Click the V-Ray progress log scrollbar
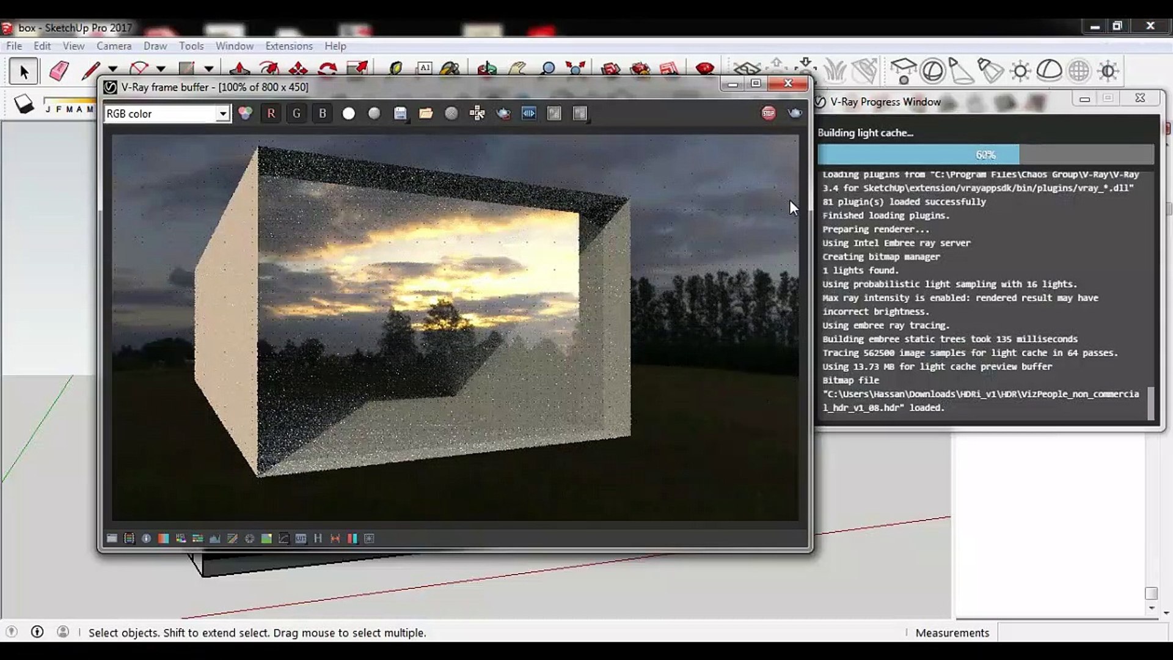Image resolution: width=1173 pixels, height=660 pixels. [x=1151, y=403]
